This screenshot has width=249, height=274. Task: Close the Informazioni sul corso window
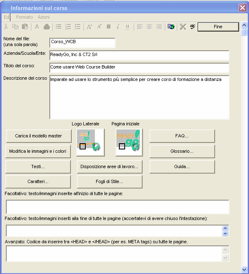click(x=242, y=8)
